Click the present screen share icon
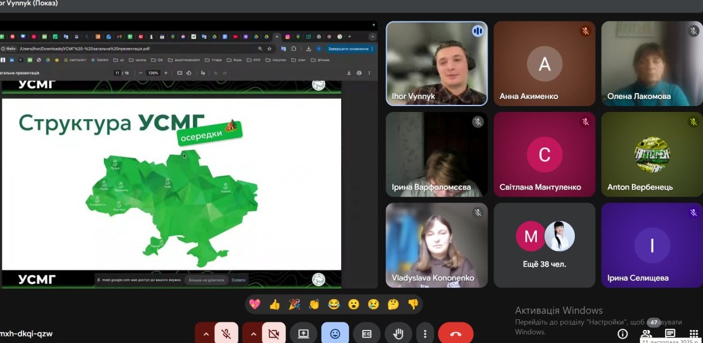Viewport: 703px width, 343px height. (304, 334)
